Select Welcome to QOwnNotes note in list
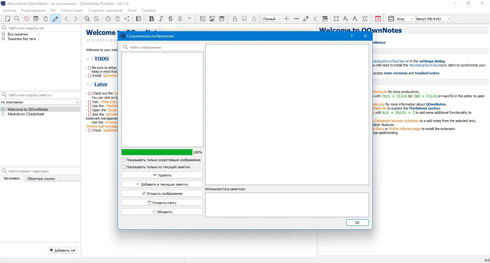The image size is (490, 263). pos(40,109)
